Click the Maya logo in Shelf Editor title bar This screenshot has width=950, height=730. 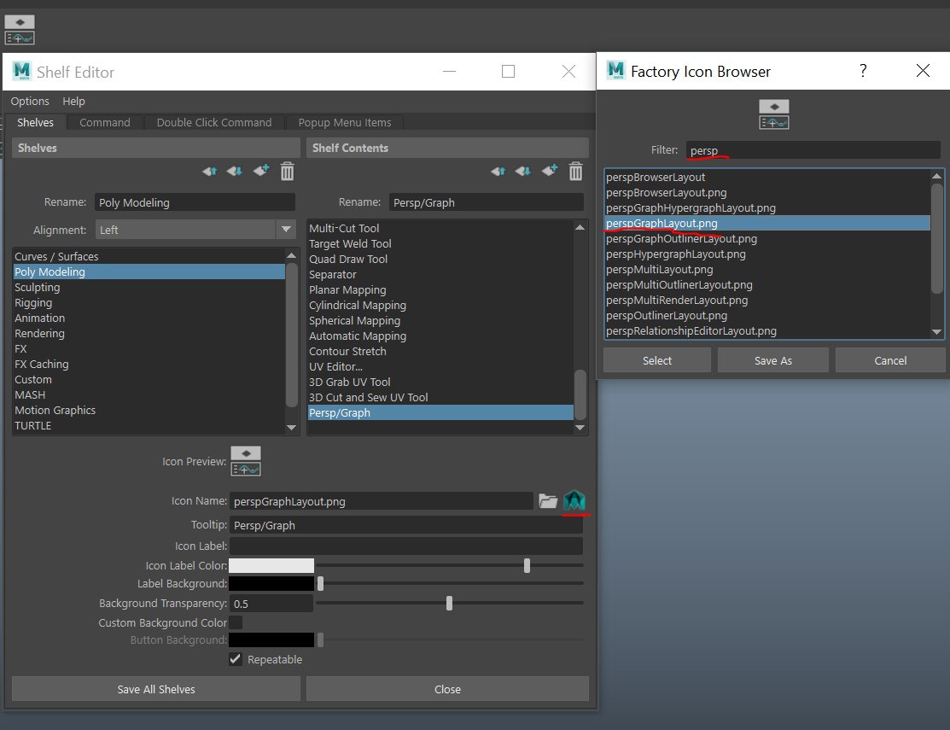tap(21, 71)
